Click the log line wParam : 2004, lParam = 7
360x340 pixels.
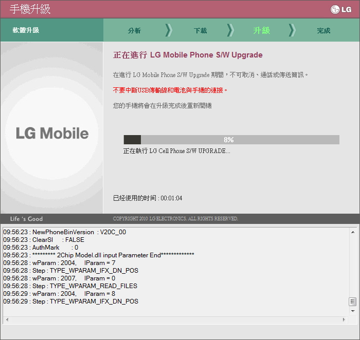(59, 263)
